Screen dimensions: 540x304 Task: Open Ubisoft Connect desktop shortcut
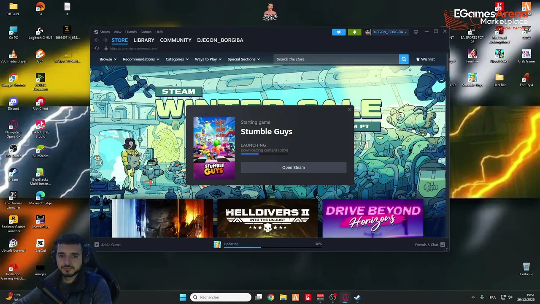[13, 245]
